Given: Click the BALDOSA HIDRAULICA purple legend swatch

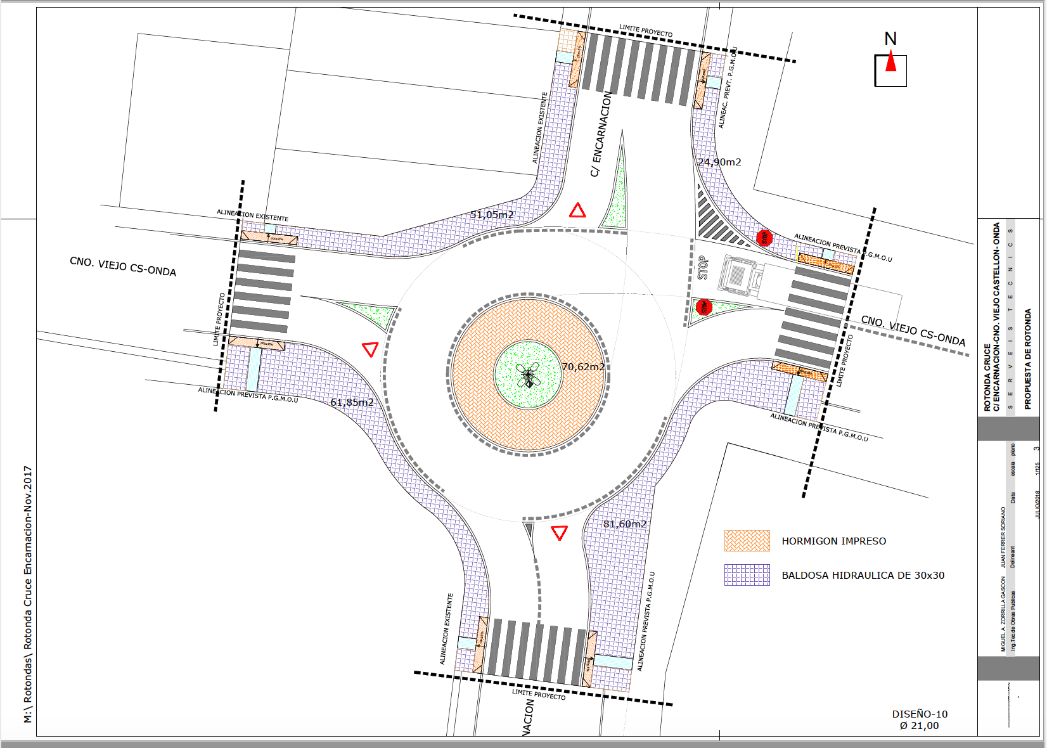Looking at the screenshot, I should pos(747,575).
